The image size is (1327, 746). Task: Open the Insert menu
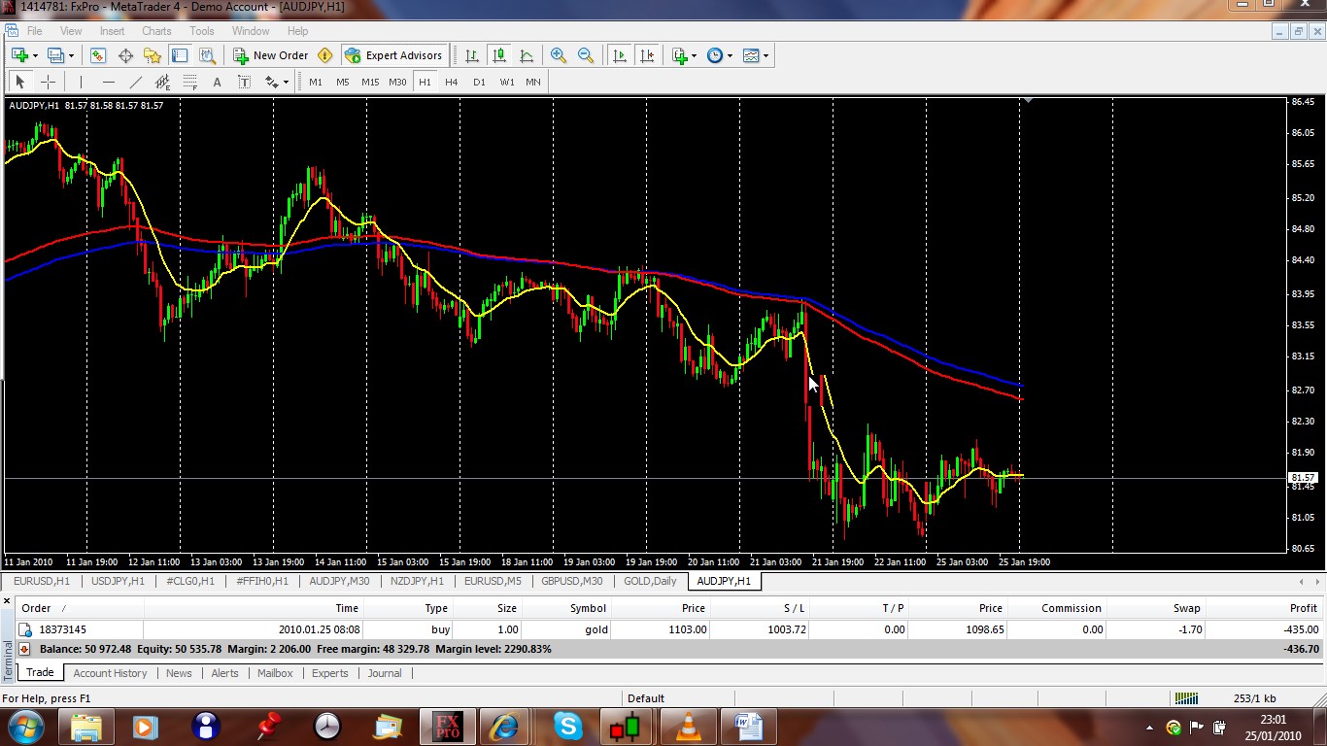point(112,31)
